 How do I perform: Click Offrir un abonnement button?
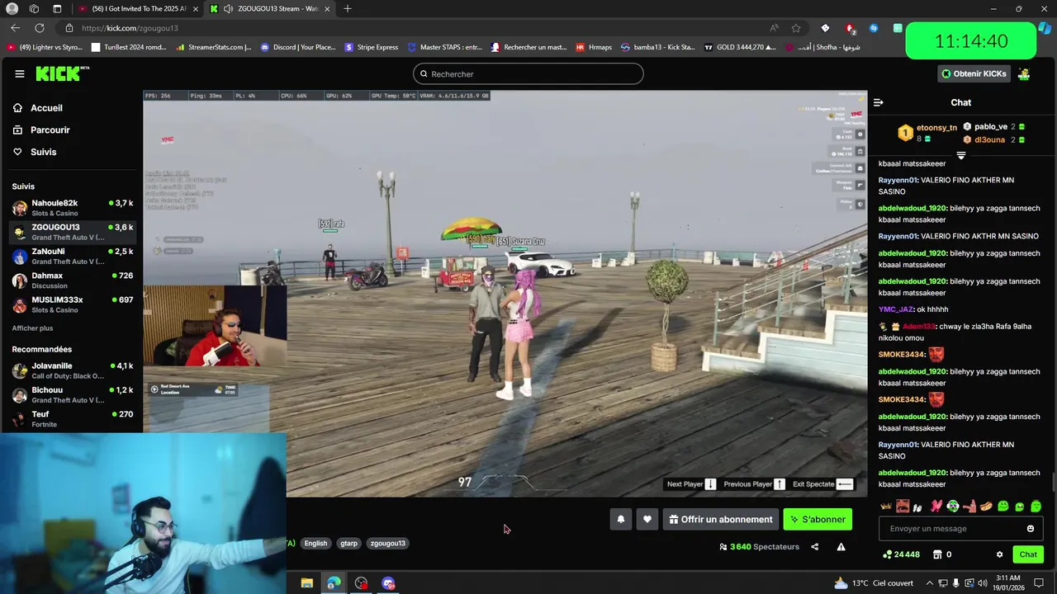click(x=721, y=519)
